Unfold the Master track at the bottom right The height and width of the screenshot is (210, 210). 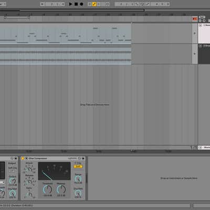201,148
